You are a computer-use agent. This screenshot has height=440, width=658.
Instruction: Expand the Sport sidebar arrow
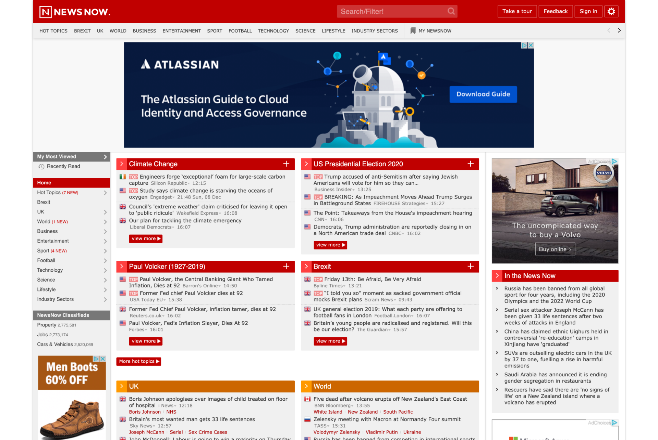coord(105,251)
